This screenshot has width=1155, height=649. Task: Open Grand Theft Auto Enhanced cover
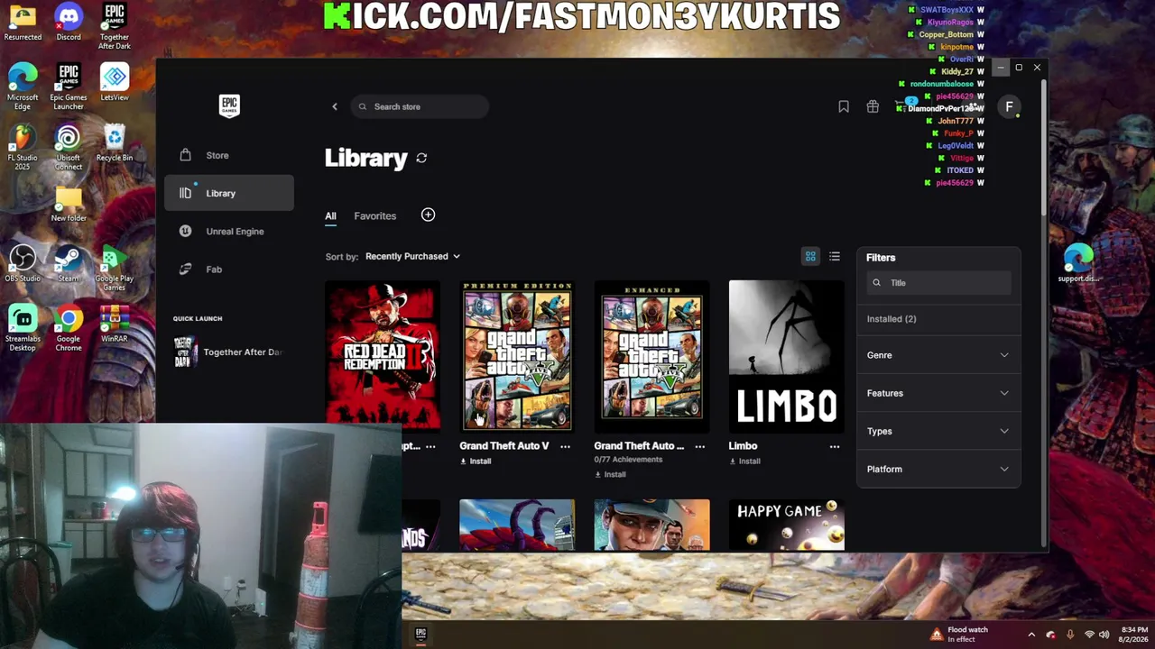651,356
